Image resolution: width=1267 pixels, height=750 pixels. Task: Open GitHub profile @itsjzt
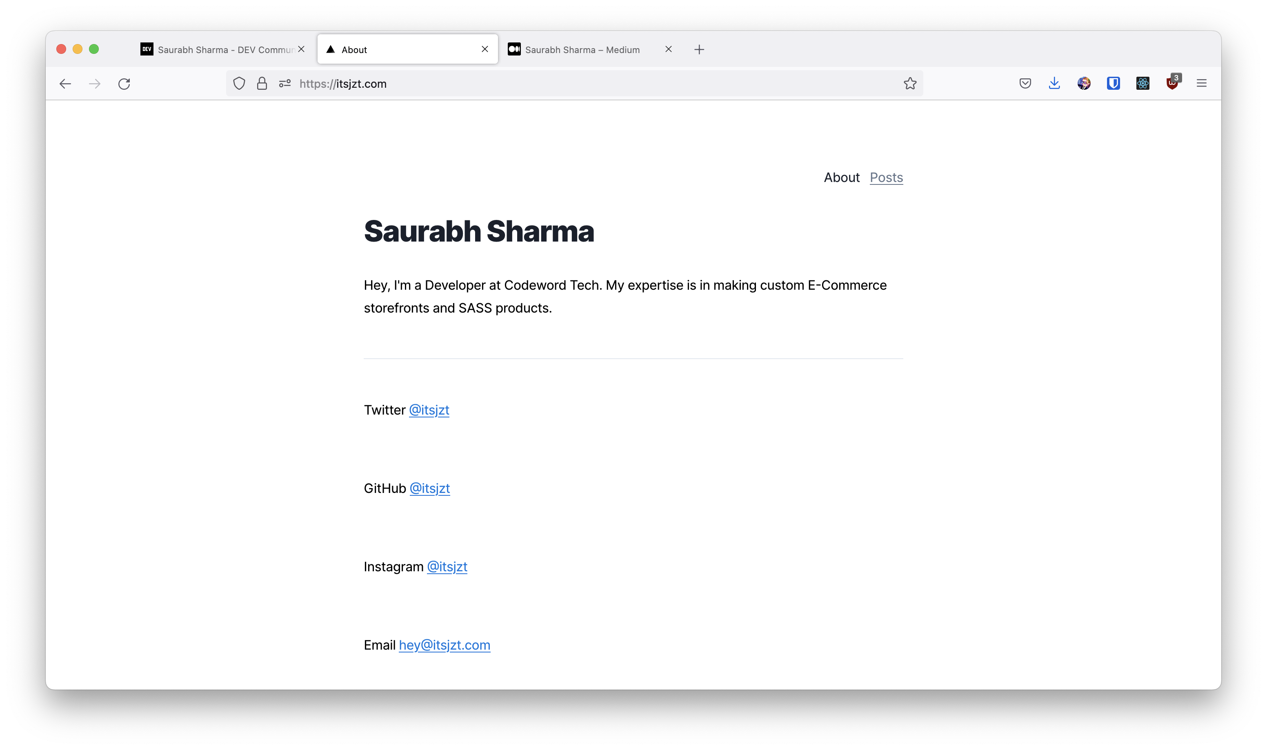click(429, 488)
